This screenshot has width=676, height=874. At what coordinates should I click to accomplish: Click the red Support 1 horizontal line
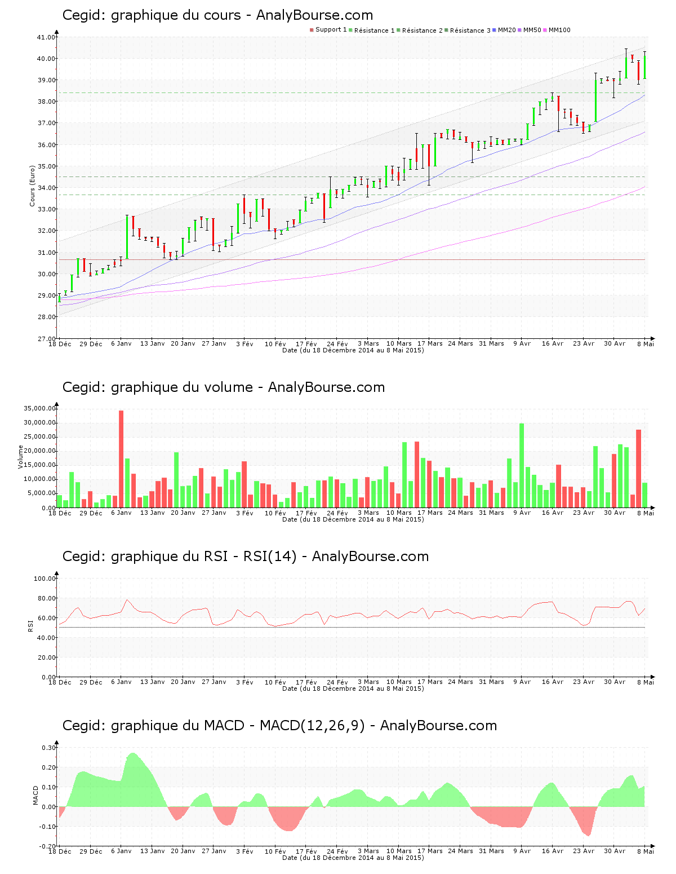(x=352, y=259)
